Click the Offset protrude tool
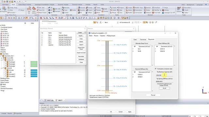 coord(89,13)
